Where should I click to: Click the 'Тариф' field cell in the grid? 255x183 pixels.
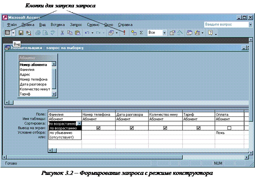click(x=199, y=115)
